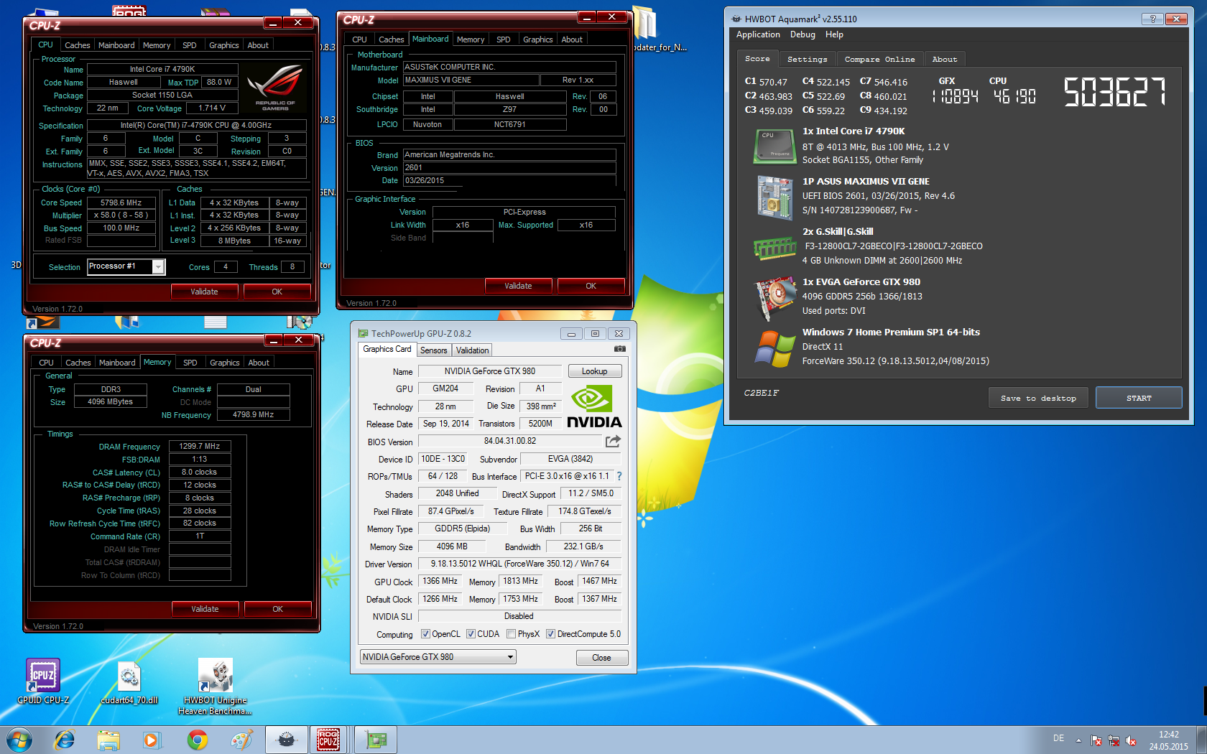The height and width of the screenshot is (754, 1207).
Task: Click the Aquamark total score 503627
Action: tap(1115, 92)
